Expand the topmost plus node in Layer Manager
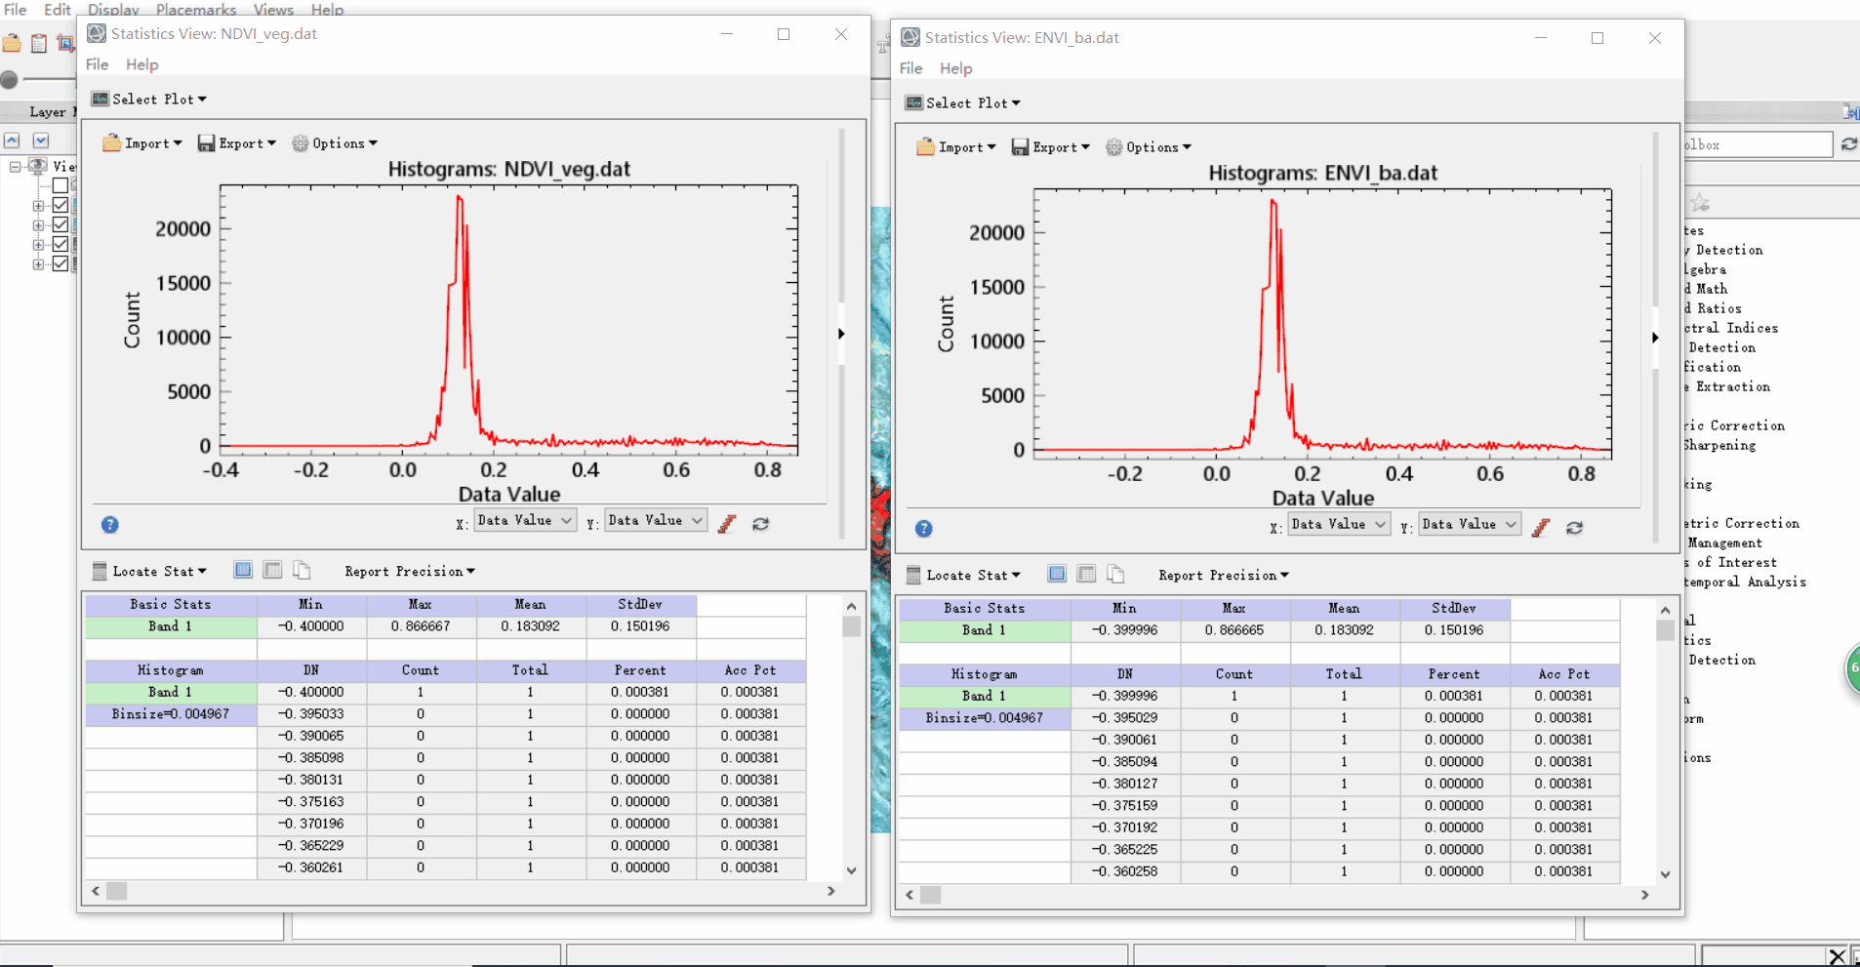 point(38,206)
